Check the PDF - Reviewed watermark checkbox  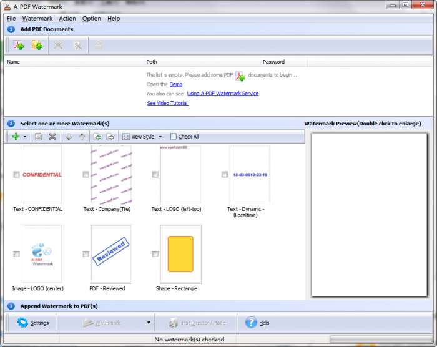(86, 254)
